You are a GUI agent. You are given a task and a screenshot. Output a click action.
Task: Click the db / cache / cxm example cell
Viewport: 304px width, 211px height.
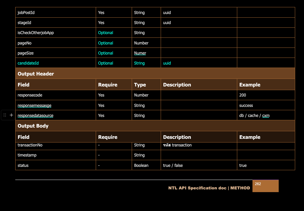click(x=254, y=115)
